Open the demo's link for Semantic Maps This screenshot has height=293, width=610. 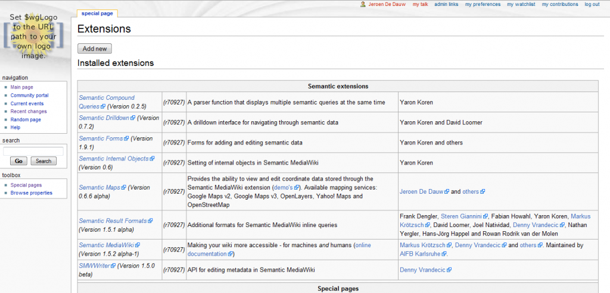[288, 187]
